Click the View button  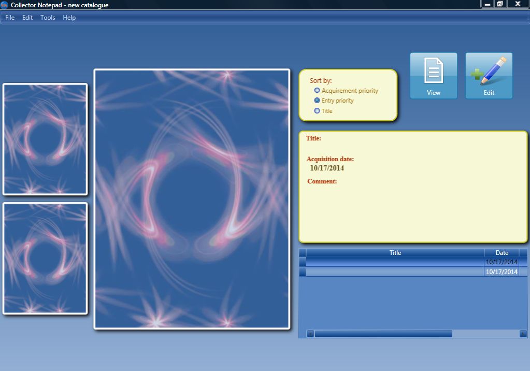(x=433, y=75)
